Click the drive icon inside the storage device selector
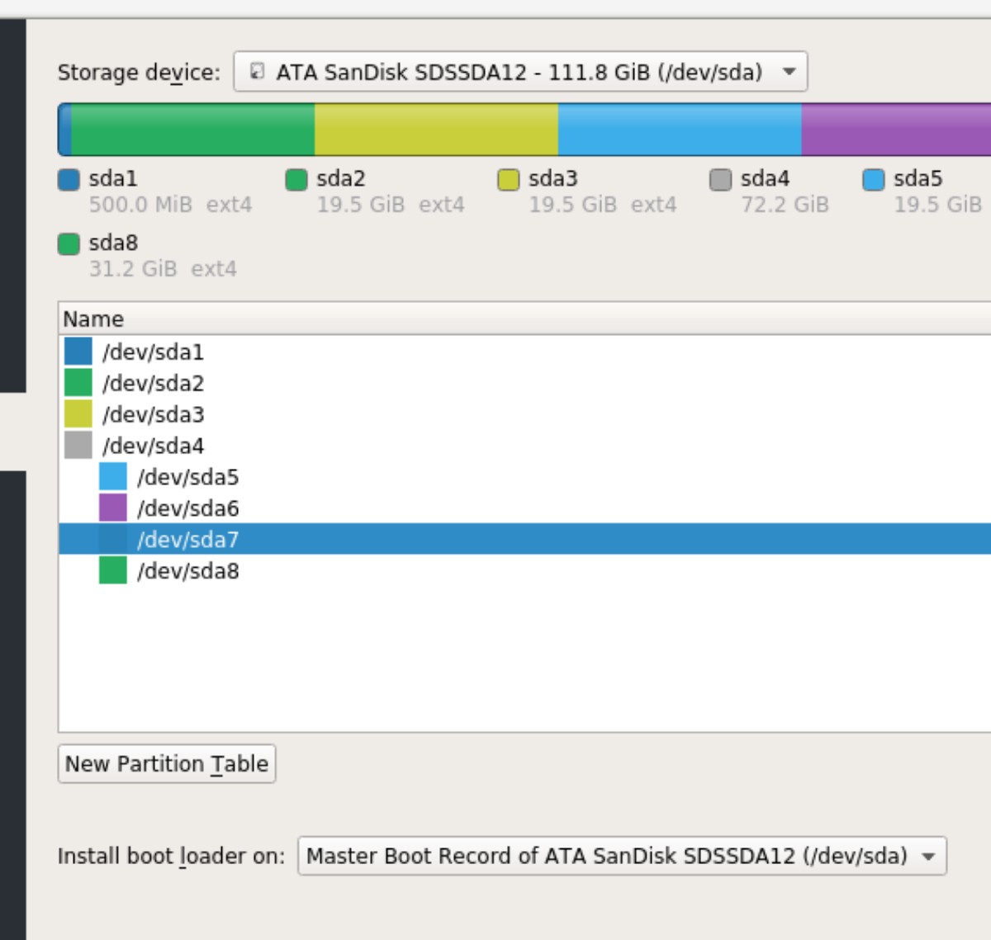Image resolution: width=991 pixels, height=940 pixels. (x=259, y=72)
